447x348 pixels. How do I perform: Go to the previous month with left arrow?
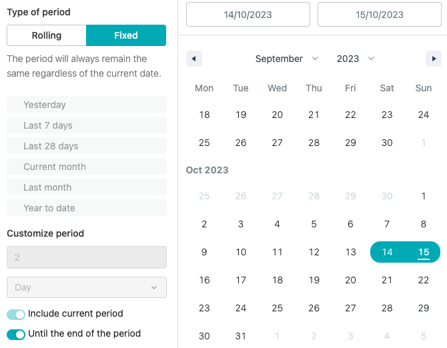pyautogui.click(x=194, y=59)
